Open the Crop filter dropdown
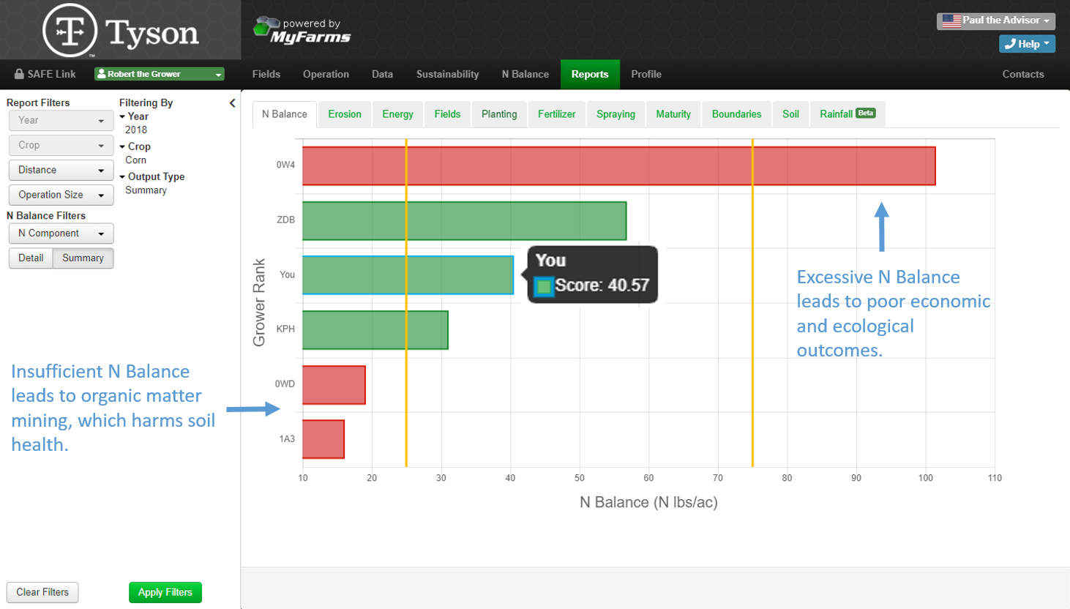Image resolution: width=1070 pixels, height=609 pixels. (x=61, y=145)
